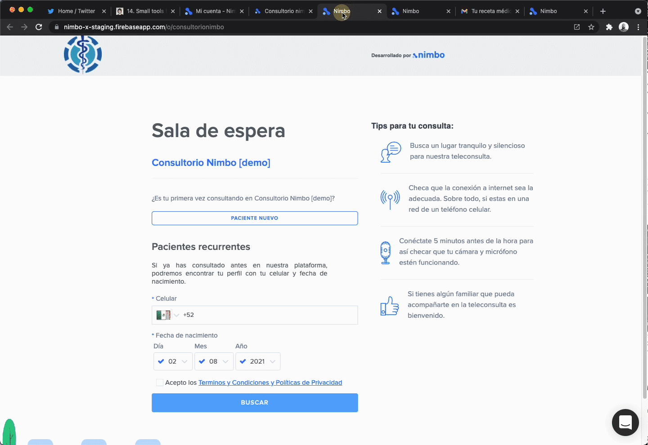Click the browser forward arrow
The image size is (648, 445).
(24, 27)
